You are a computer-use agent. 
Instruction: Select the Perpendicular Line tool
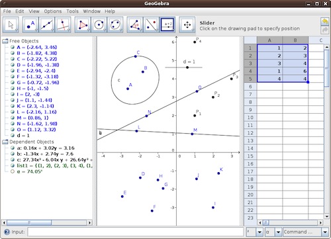pyautogui.click(x=63, y=24)
